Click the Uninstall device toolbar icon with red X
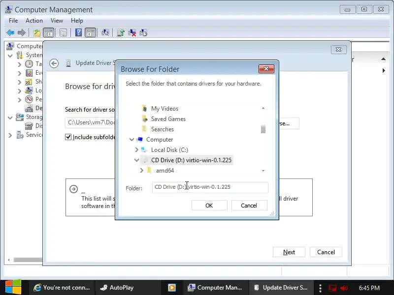 tap(132, 32)
